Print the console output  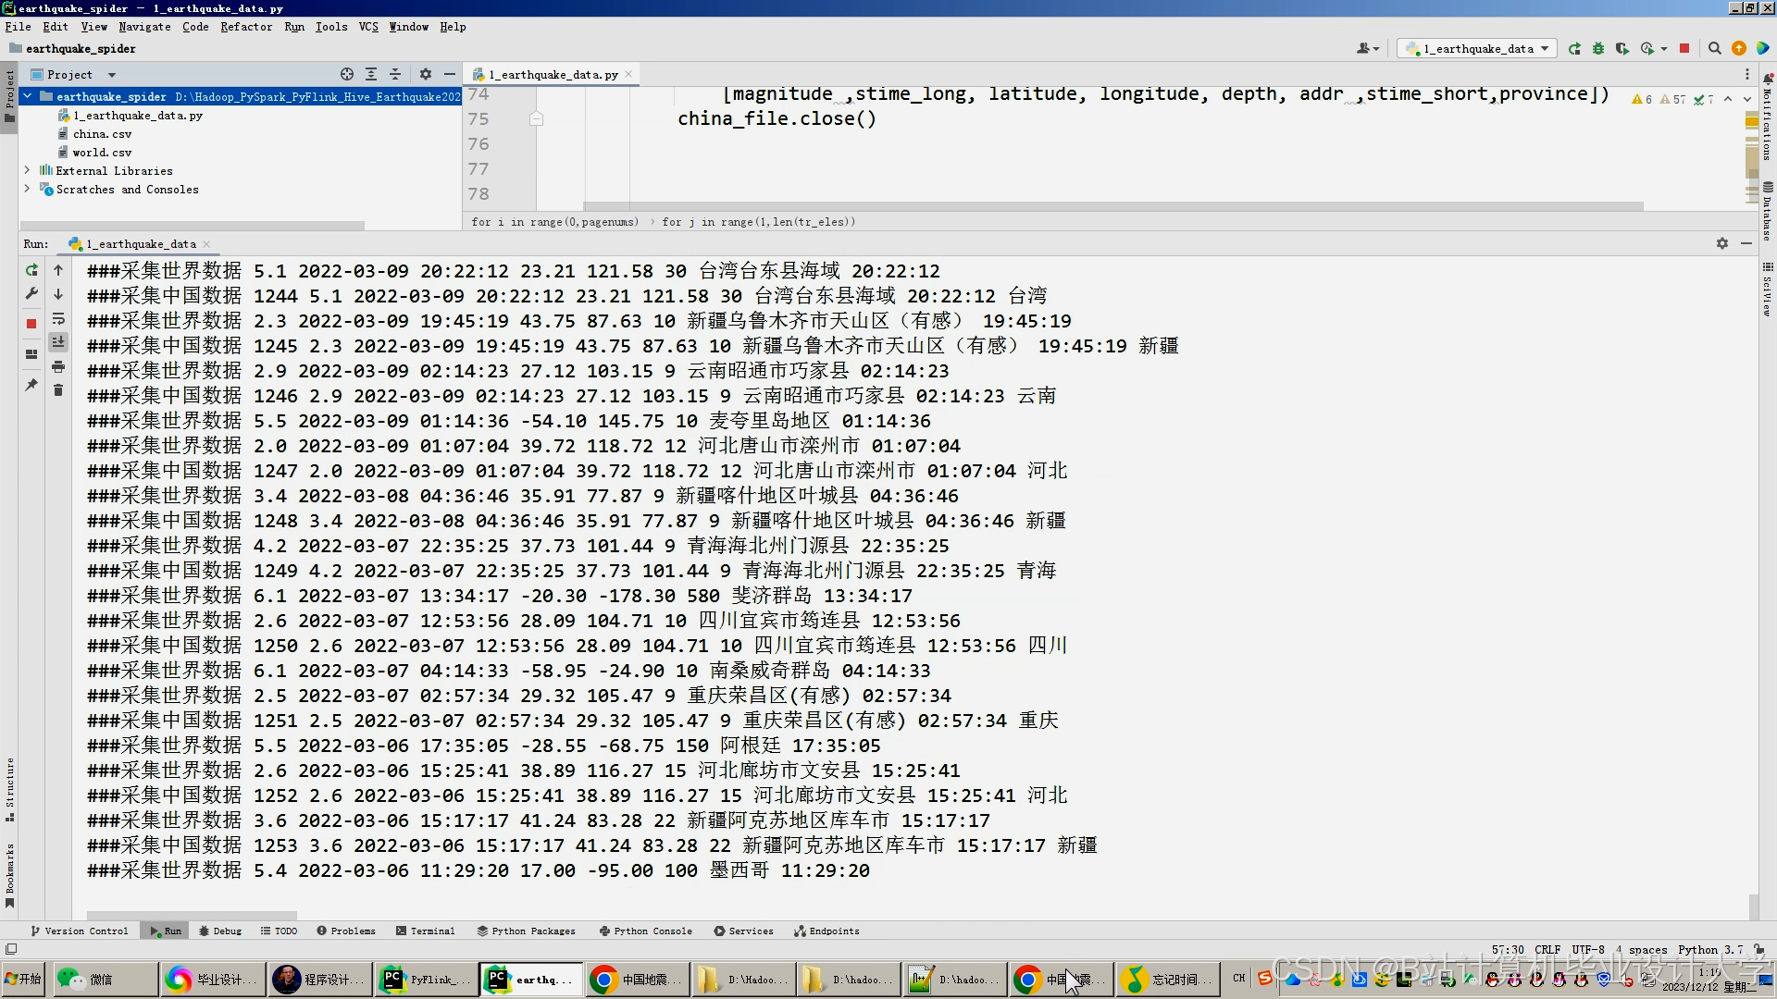tap(58, 367)
